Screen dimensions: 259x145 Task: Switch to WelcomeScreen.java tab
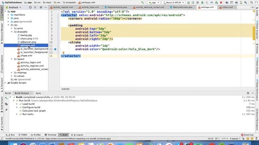[x=183, y=7]
